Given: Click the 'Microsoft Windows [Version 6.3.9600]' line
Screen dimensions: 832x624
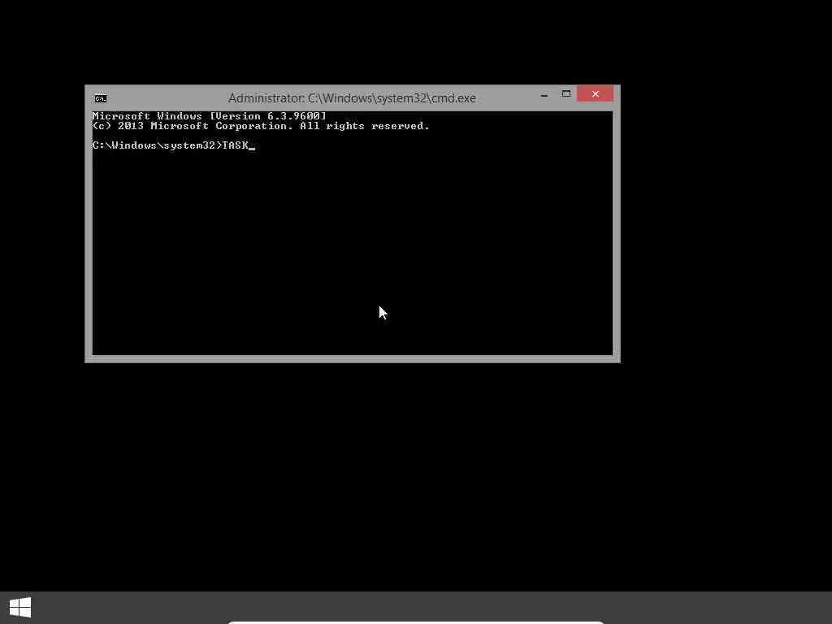Looking at the screenshot, I should (209, 115).
